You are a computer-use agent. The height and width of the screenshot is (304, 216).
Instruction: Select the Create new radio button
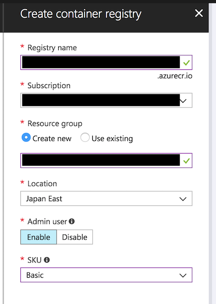26,137
